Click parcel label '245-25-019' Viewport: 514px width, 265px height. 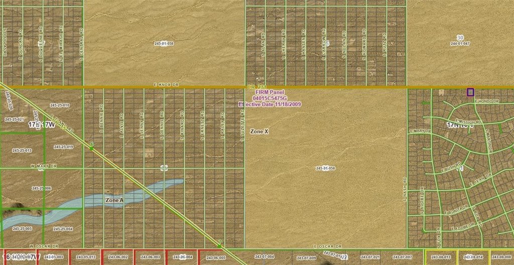tap(63, 147)
